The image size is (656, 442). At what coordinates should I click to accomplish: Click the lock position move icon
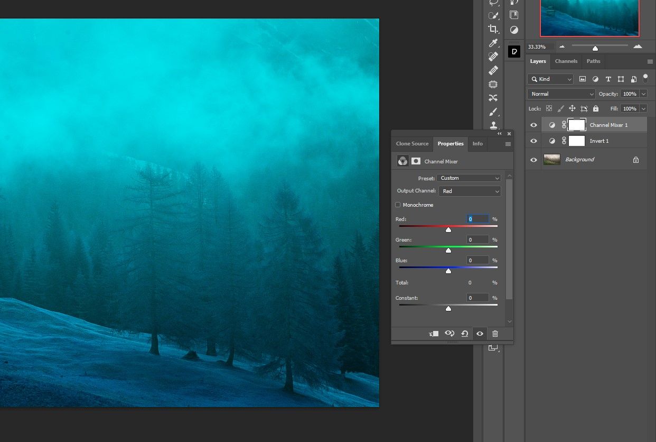[x=572, y=108]
